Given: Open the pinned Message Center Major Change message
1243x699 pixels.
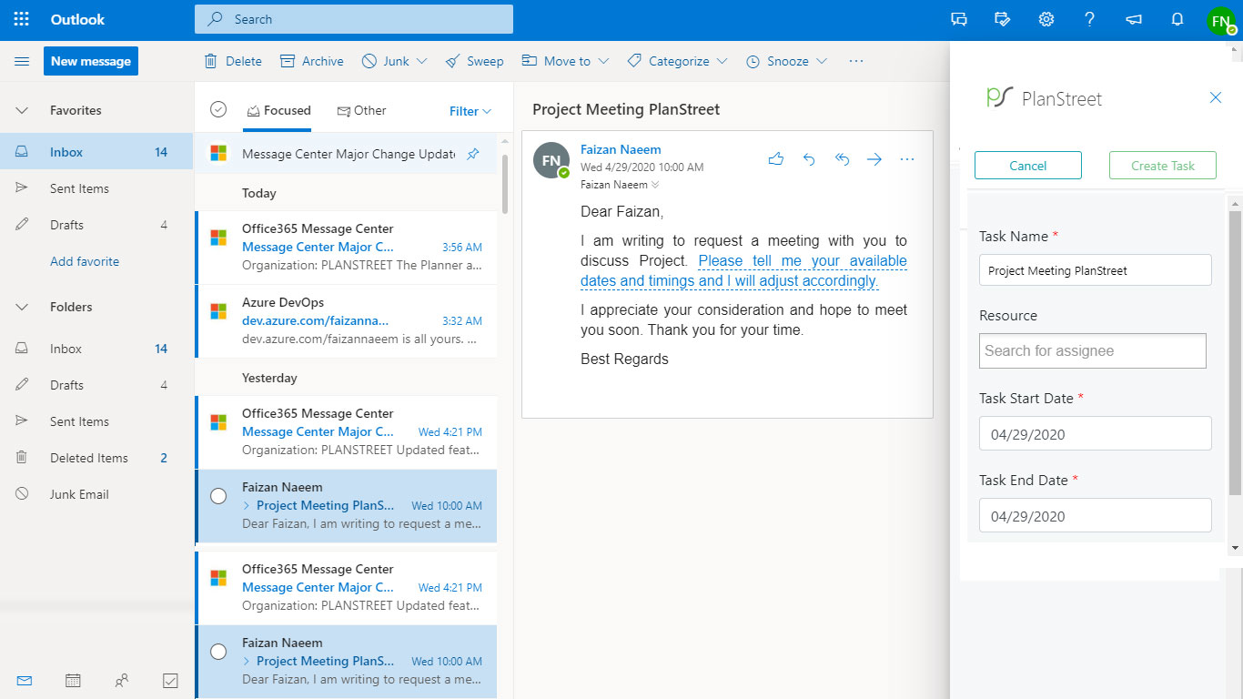Looking at the screenshot, I should (346, 154).
